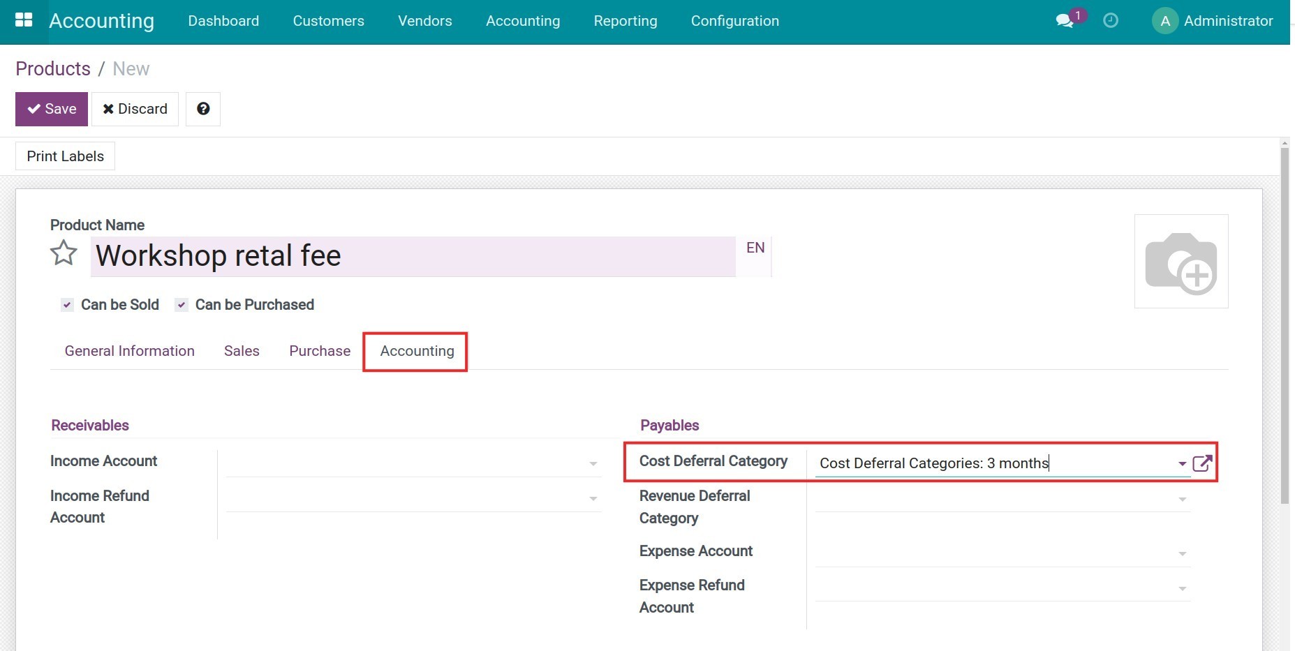Expand the Income Account dropdown
Screen dimensions: 1295x651
point(593,463)
